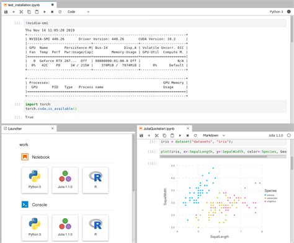This screenshot has height=243, width=294.
Task: Click the JuliaQuickstart notebook vertical scrollbar
Action: click(x=292, y=163)
